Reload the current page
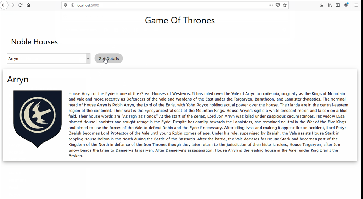363x199 pixels. coord(20,5)
